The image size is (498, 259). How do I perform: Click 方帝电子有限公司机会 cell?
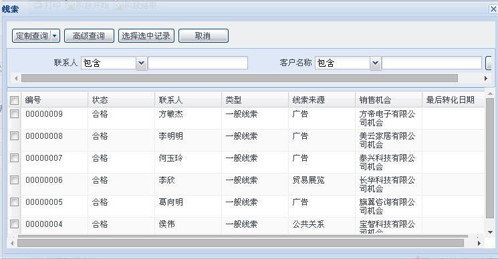pyautogui.click(x=388, y=118)
